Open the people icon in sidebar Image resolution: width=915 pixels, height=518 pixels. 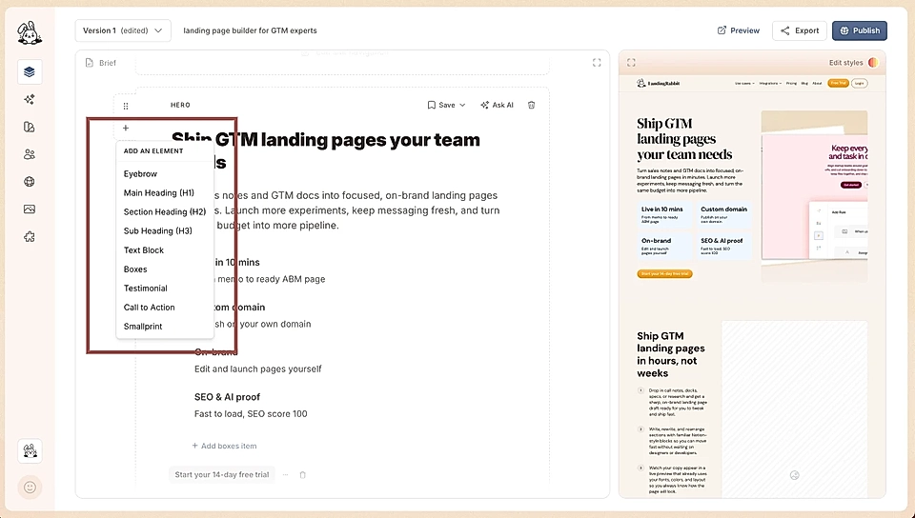pos(30,154)
